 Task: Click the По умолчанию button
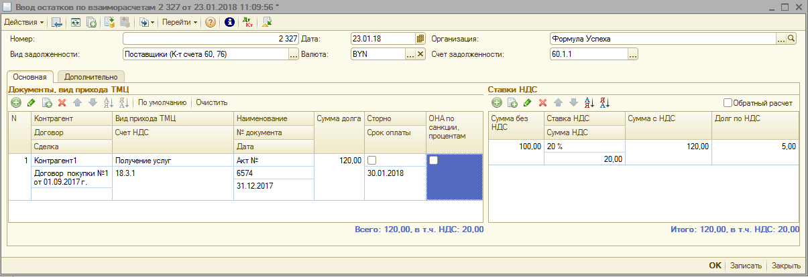click(x=162, y=102)
